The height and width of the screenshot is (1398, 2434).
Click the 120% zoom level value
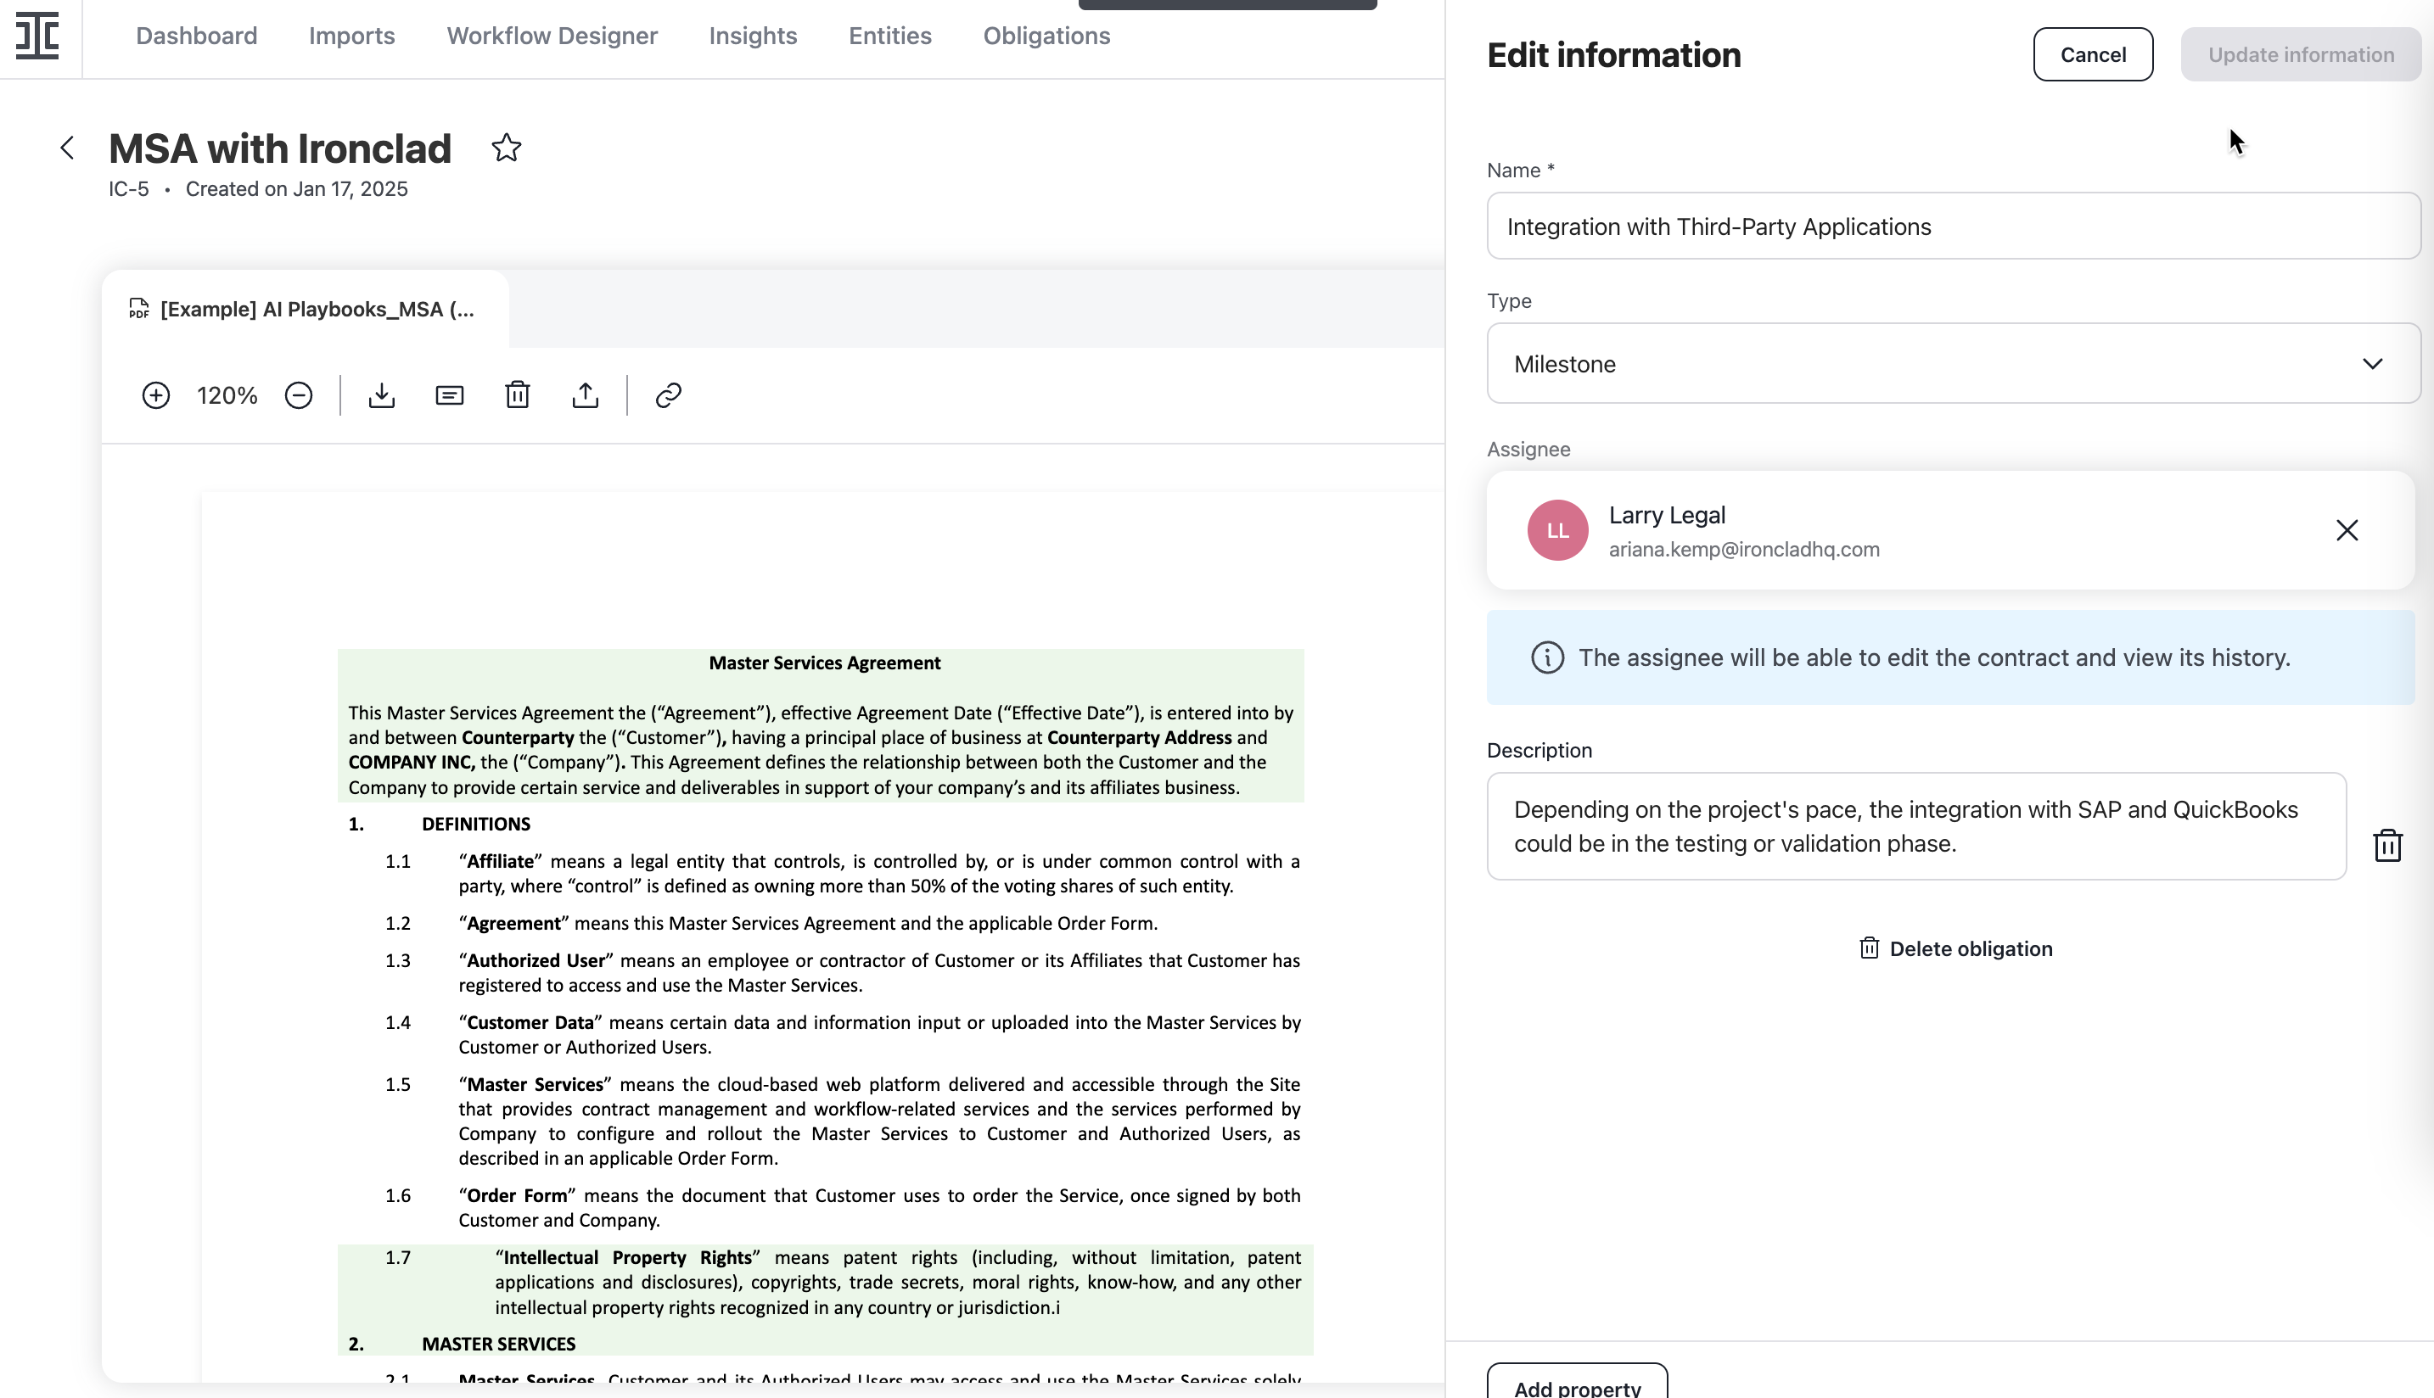pos(227,395)
